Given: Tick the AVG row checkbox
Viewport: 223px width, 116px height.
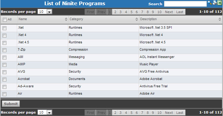Looking at the screenshot, I should [x=4, y=72].
